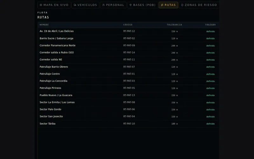Click the people icon in Personal tab
Viewport: 254px width, 159px height.
pos(104,5)
